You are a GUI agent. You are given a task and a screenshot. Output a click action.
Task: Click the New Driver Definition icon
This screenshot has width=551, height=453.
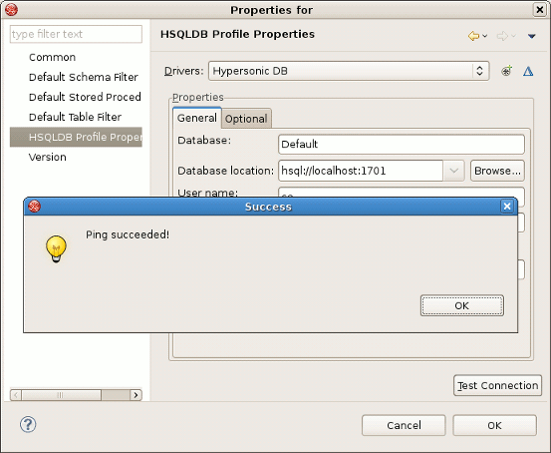point(506,71)
